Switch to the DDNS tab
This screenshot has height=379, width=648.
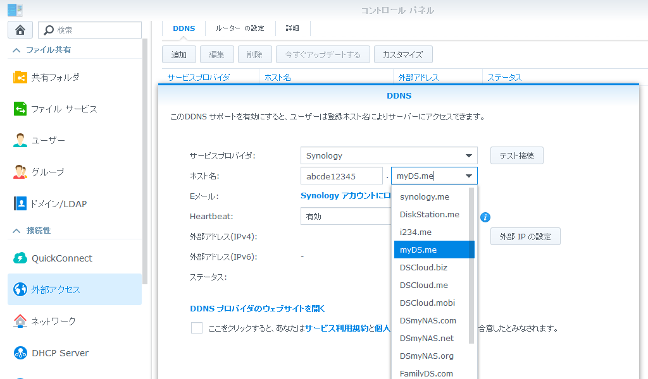click(184, 28)
